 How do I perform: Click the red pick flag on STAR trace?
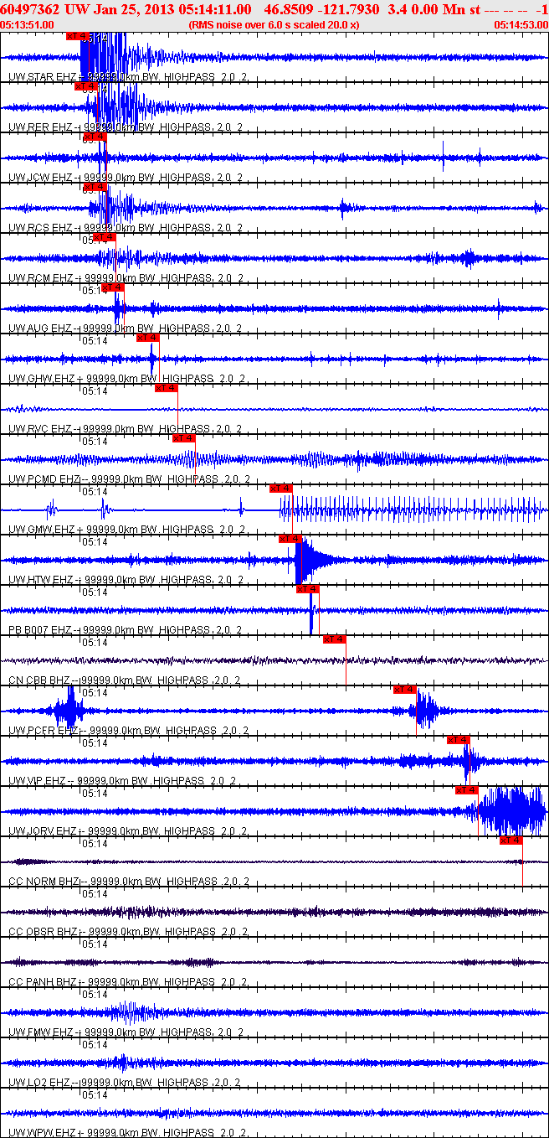click(76, 36)
